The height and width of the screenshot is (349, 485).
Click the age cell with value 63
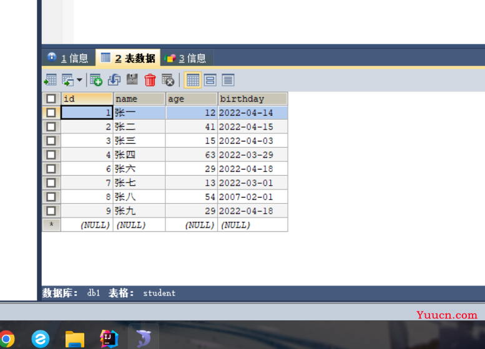click(192, 155)
